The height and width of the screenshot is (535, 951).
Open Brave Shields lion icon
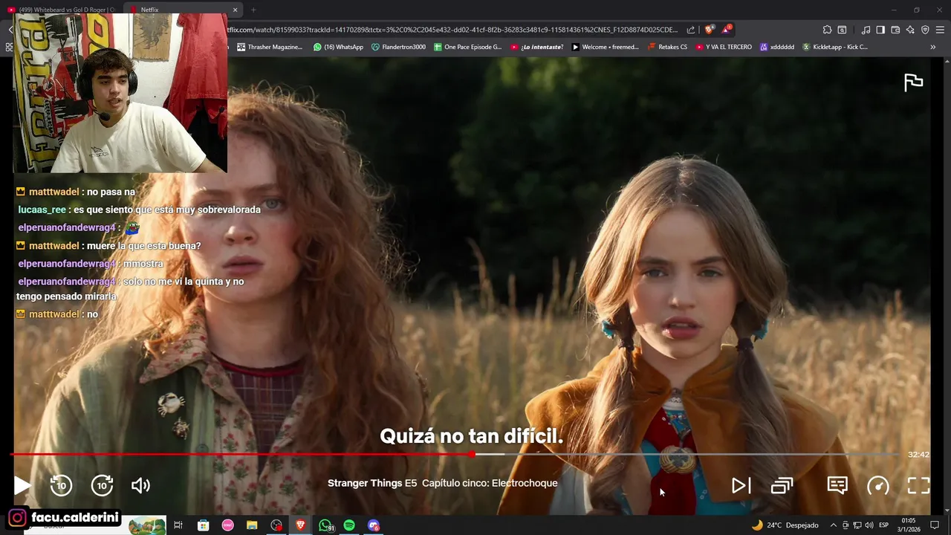point(709,30)
